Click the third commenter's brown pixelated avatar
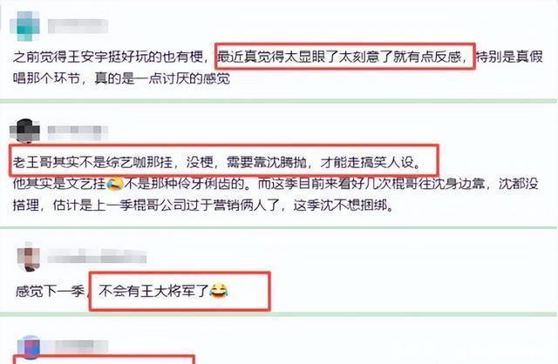Viewport: 558px width, 364px height. 29,257
